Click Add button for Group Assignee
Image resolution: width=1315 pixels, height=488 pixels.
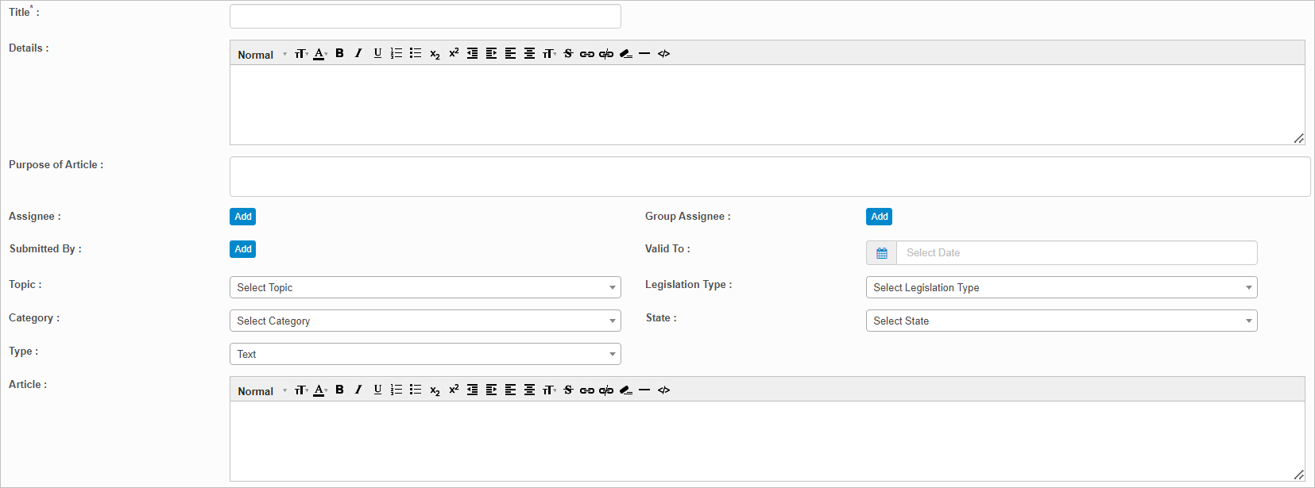point(879,217)
